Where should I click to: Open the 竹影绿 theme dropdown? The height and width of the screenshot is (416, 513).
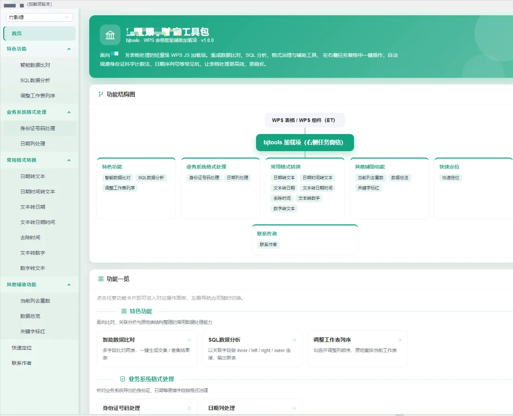[39, 18]
